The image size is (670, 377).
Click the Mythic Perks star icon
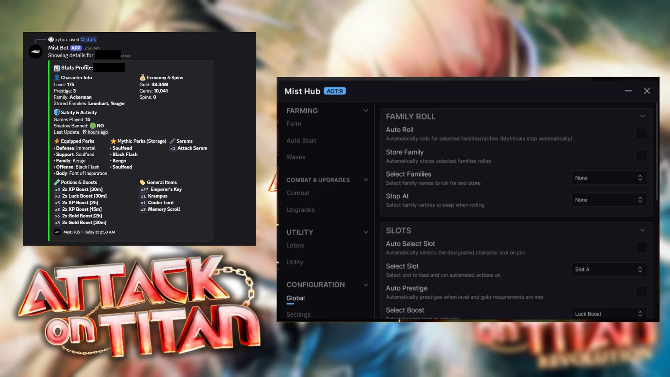pyautogui.click(x=113, y=141)
